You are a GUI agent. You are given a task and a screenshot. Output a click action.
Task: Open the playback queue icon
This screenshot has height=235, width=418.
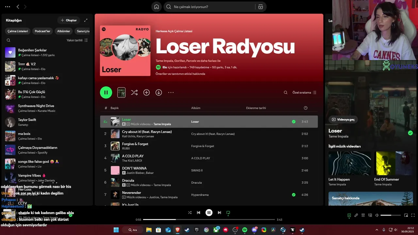[363, 215]
